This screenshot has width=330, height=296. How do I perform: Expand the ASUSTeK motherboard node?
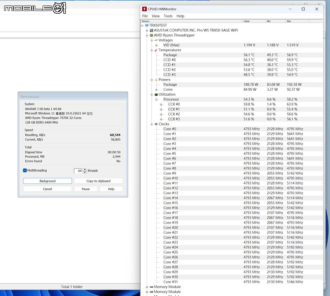click(147, 31)
